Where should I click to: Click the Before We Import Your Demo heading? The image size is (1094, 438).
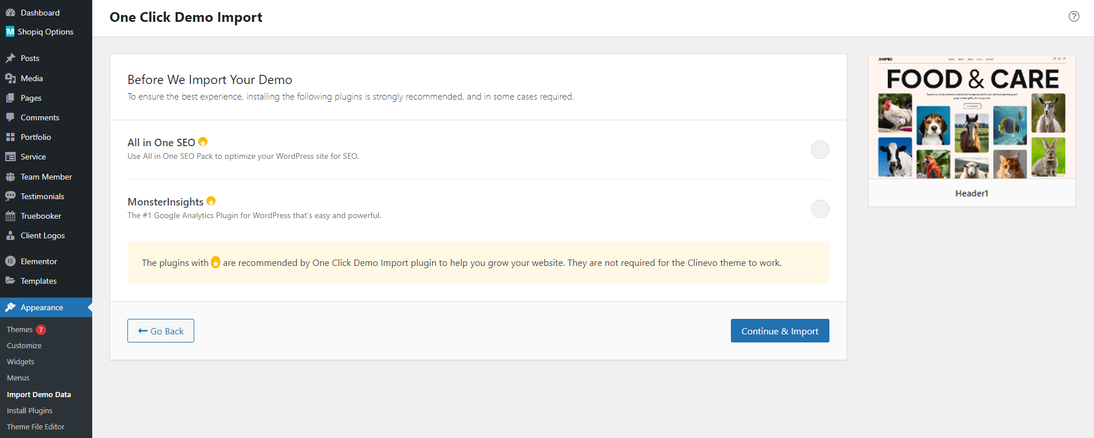tap(210, 79)
